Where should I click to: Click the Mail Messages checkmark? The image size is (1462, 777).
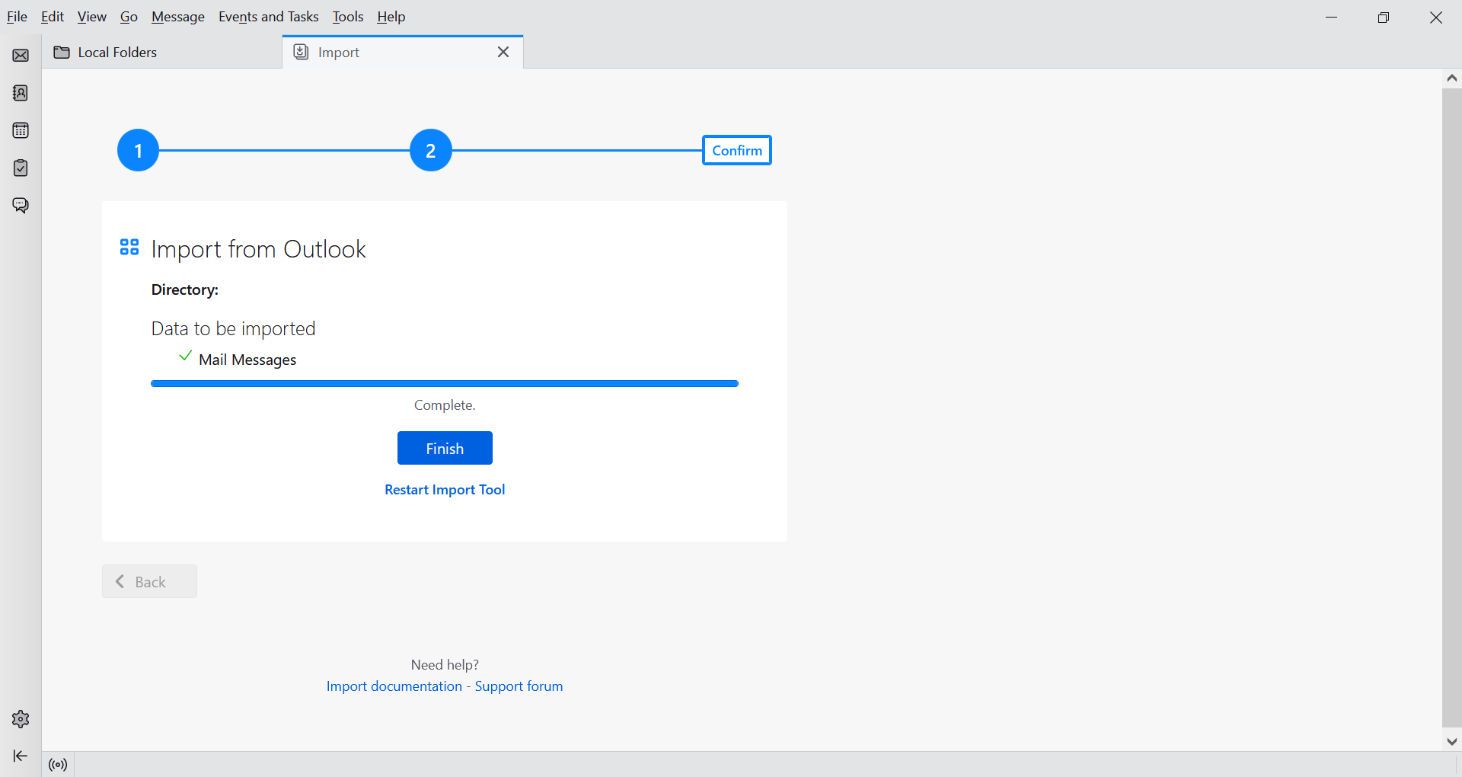point(185,356)
